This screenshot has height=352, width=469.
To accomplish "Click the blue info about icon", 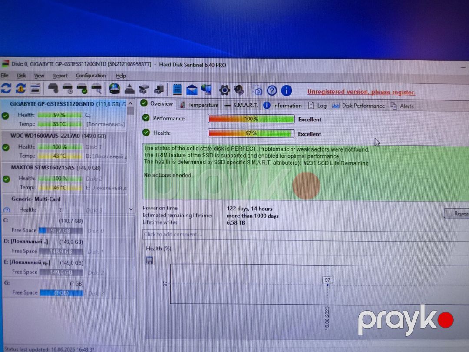I will click(x=287, y=90).
